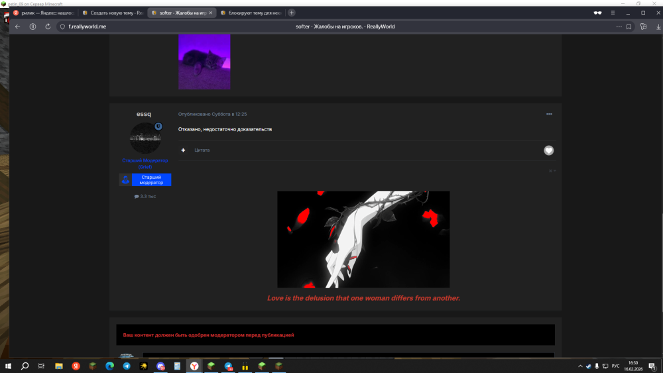
Task: Open the yellow padlock app on taskbar
Action: tap(245, 366)
